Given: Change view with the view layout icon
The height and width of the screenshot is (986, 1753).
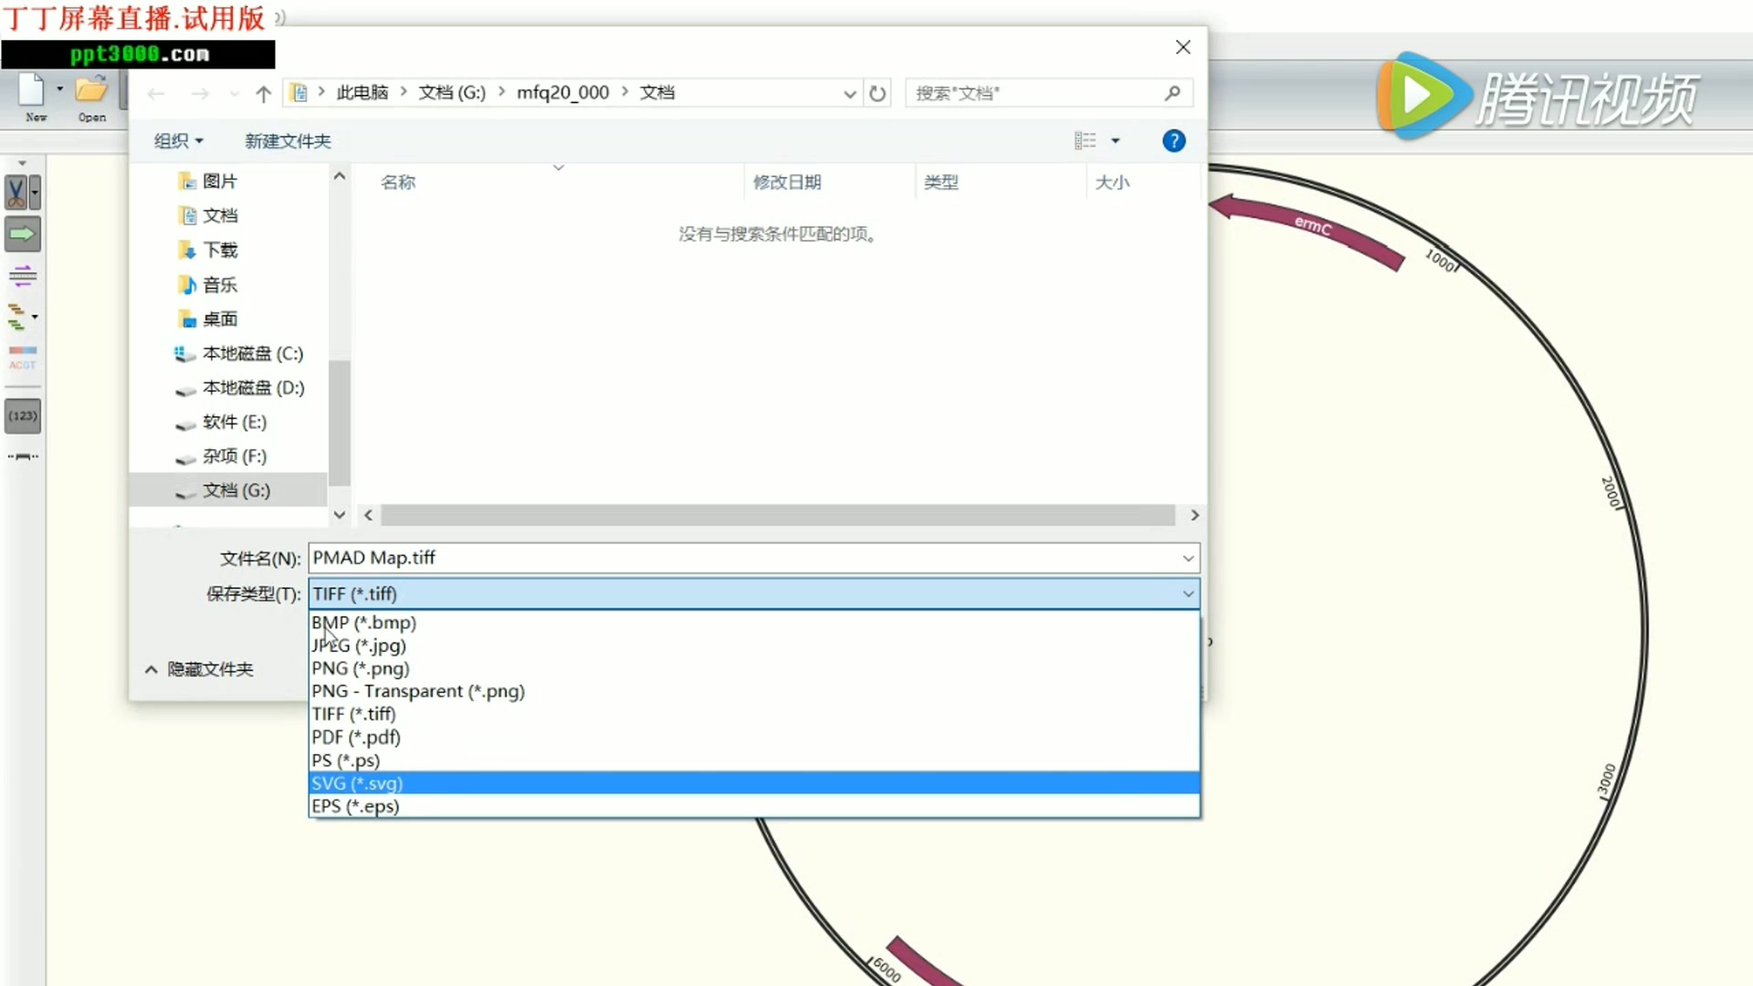Looking at the screenshot, I should tap(1086, 141).
